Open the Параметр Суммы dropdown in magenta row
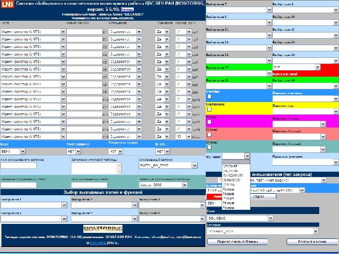This screenshot has height=254, width=339. 299,124
